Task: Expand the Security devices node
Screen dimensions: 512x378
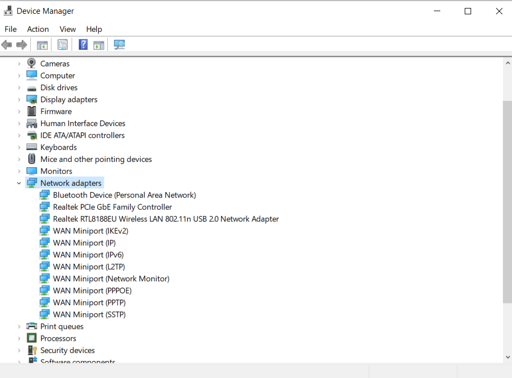Action: (x=19, y=350)
